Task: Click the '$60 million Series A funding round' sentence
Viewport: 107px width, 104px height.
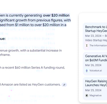Action: click(40, 68)
